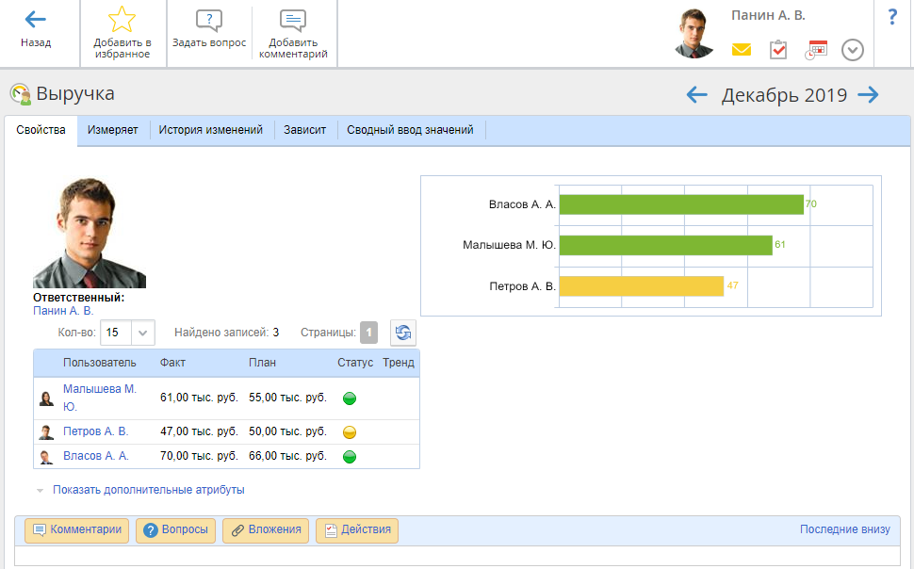
Task: Click the blue help question mark
Action: click(892, 17)
